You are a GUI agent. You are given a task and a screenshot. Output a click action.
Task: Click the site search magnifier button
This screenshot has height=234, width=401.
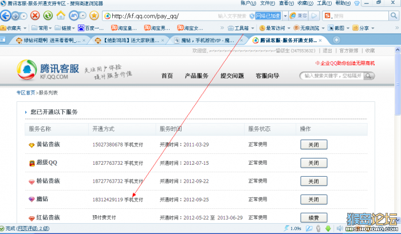point(368,76)
